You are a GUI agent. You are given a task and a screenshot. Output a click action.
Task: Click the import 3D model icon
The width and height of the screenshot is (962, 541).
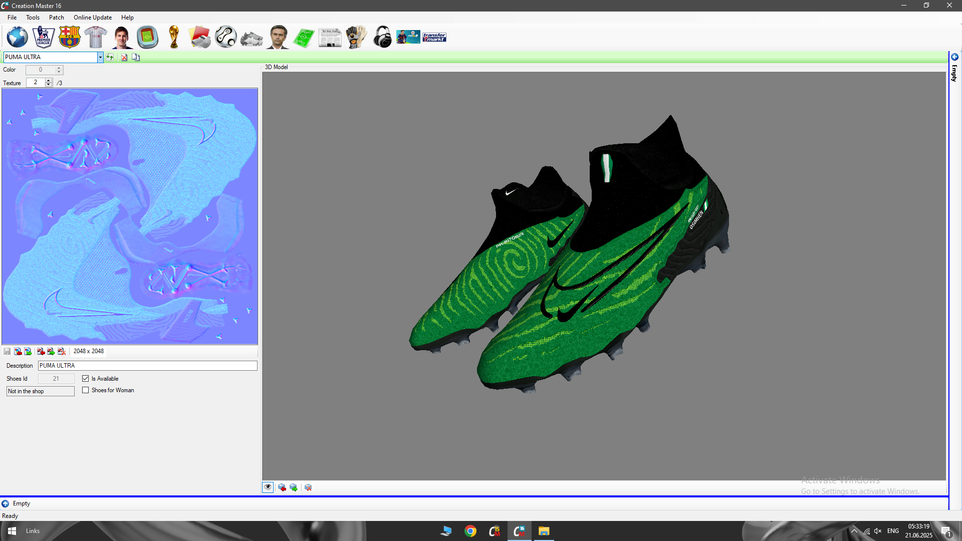tap(282, 487)
